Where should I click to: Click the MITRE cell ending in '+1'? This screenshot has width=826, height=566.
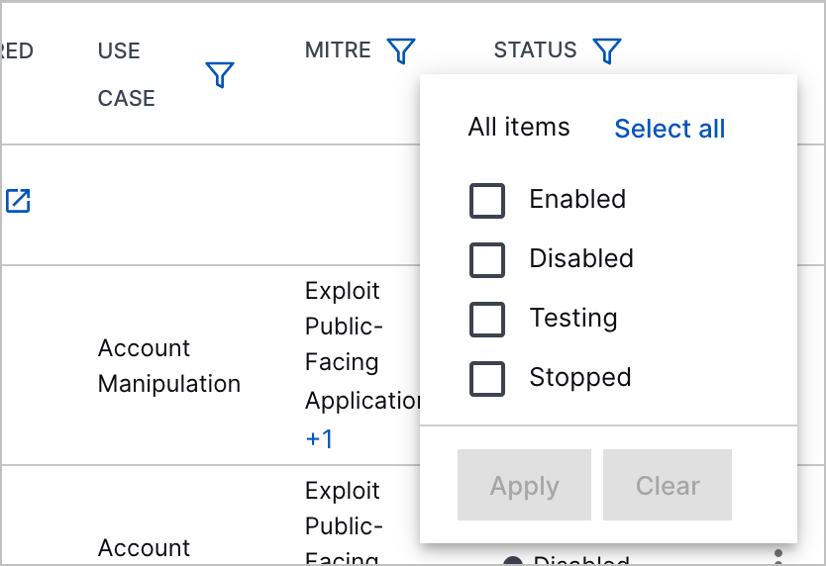[x=362, y=365]
